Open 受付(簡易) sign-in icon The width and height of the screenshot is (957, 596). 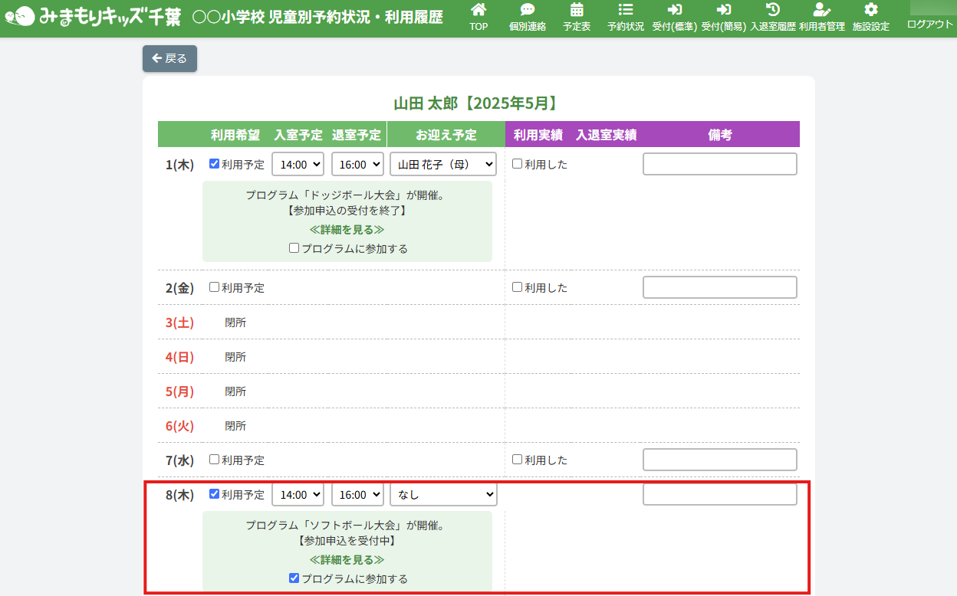pos(723,11)
